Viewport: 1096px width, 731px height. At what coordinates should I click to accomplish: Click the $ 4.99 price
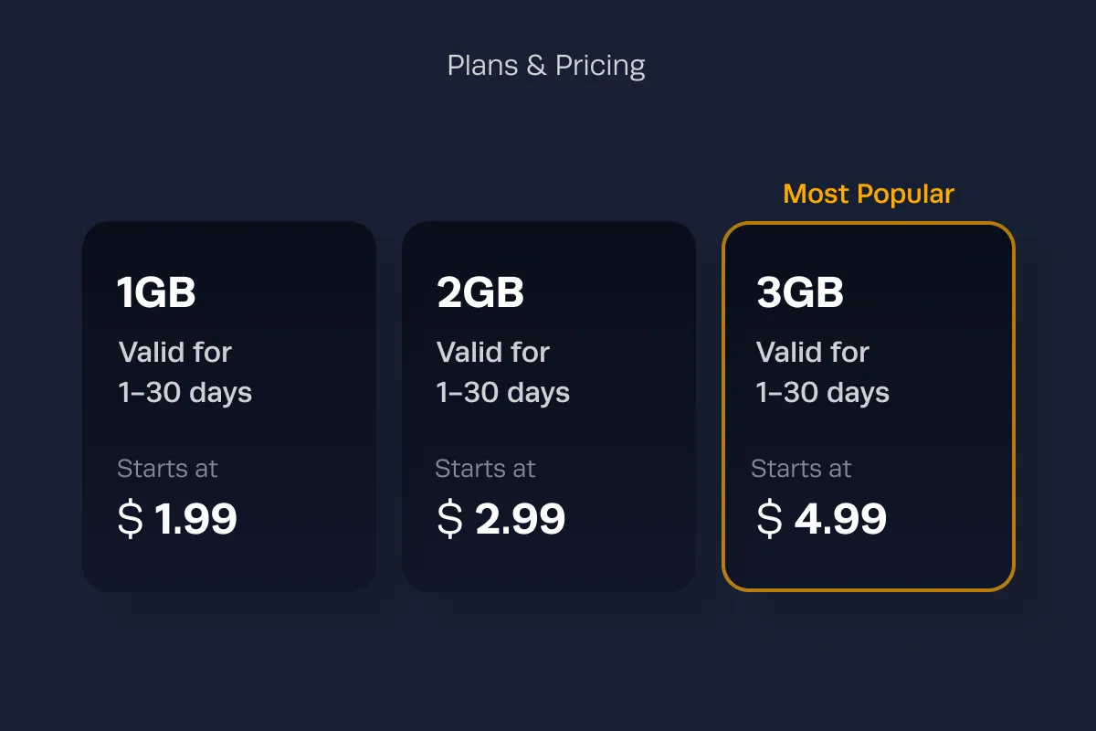pos(821,519)
